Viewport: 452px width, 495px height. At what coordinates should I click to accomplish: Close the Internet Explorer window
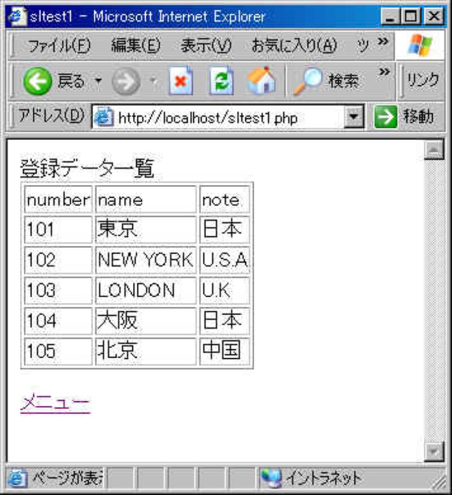[x=434, y=16]
